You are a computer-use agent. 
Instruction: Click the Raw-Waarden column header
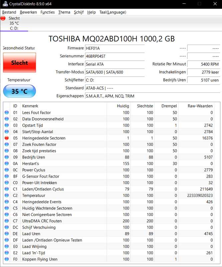click(x=196, y=106)
